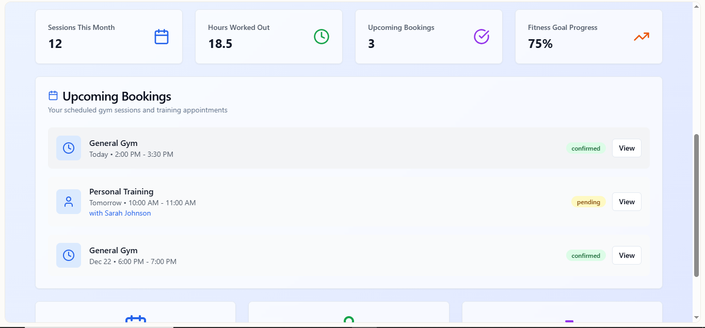Open the 'with Sarah Johnson' trainer link
The height and width of the screenshot is (328, 705).
click(x=120, y=213)
